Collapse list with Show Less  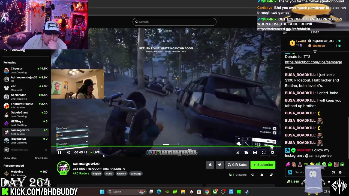pos(41,158)
